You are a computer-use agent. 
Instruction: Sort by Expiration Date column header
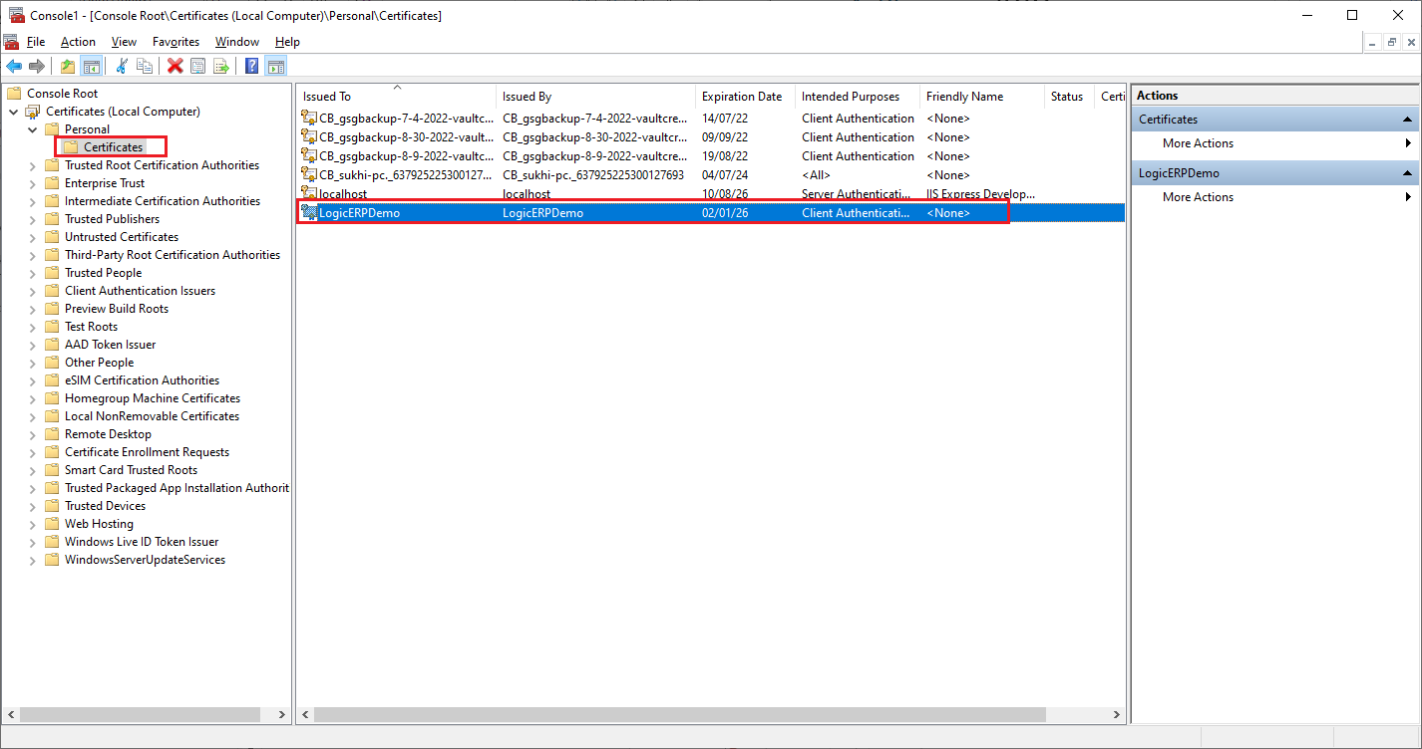(742, 97)
